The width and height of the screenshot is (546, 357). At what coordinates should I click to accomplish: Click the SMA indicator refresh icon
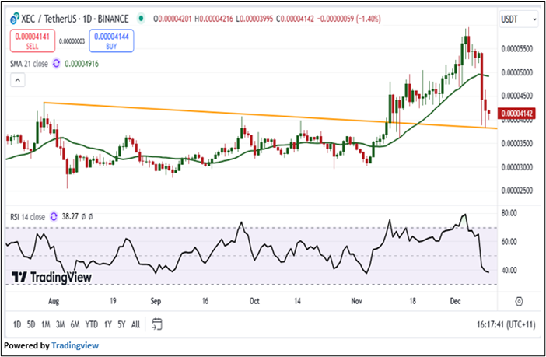56,64
